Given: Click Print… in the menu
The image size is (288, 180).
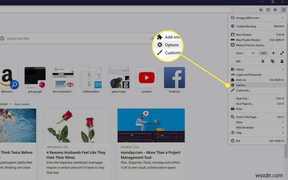Looking at the screenshot, I should tap(257, 109).
